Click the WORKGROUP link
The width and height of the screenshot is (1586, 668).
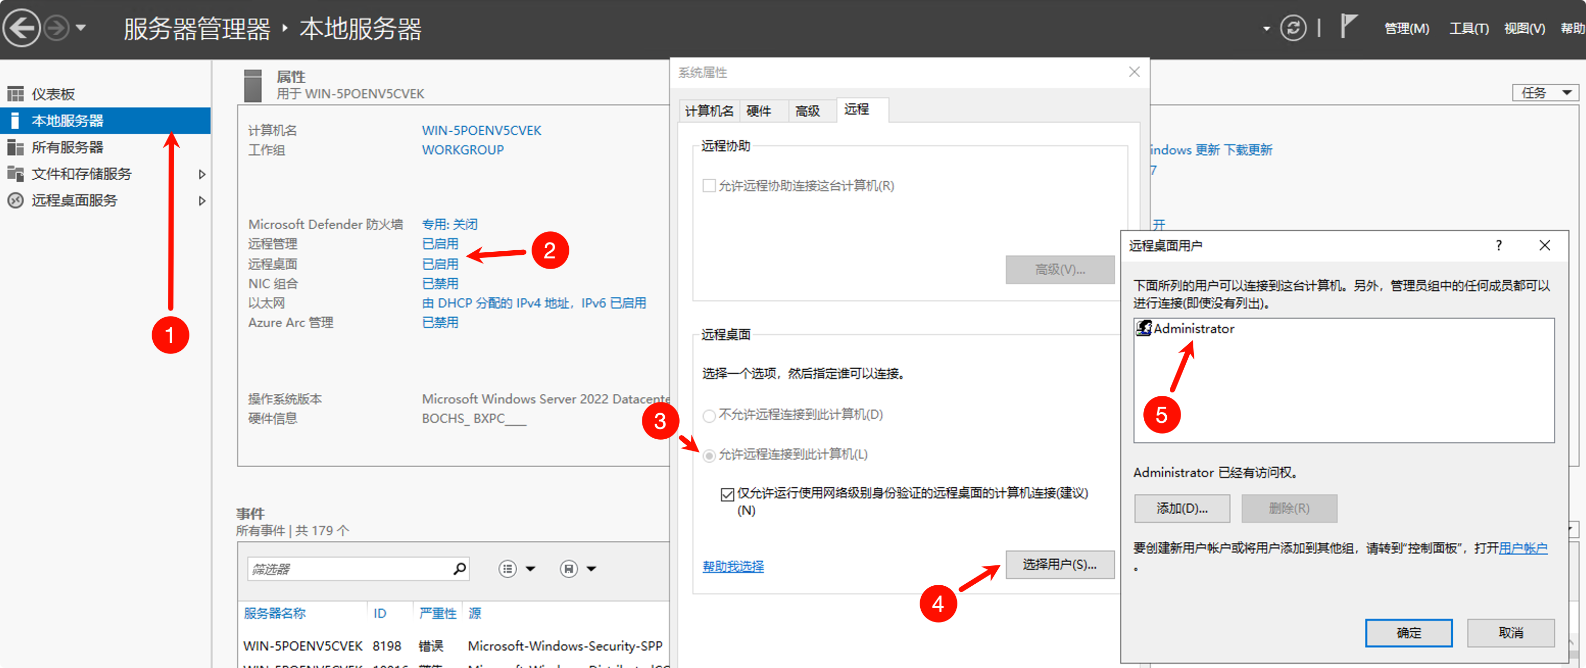[x=463, y=150]
